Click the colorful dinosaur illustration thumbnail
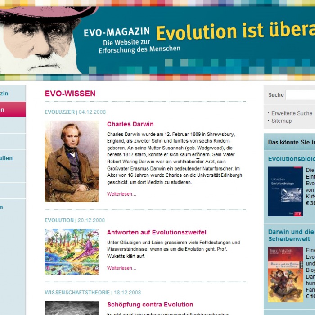 pyautogui.click(x=72, y=252)
